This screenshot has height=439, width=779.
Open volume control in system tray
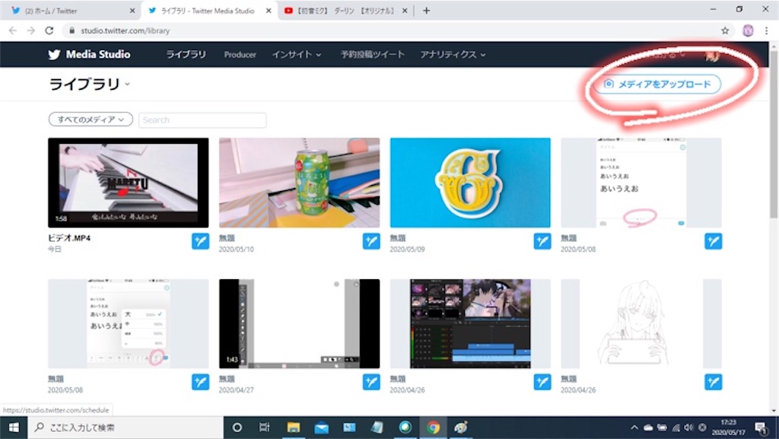point(688,428)
